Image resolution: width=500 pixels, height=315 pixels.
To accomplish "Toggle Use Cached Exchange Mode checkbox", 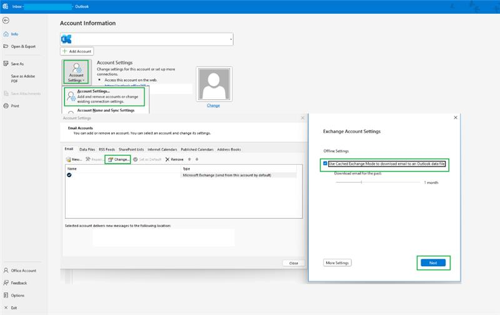I will click(x=325, y=163).
